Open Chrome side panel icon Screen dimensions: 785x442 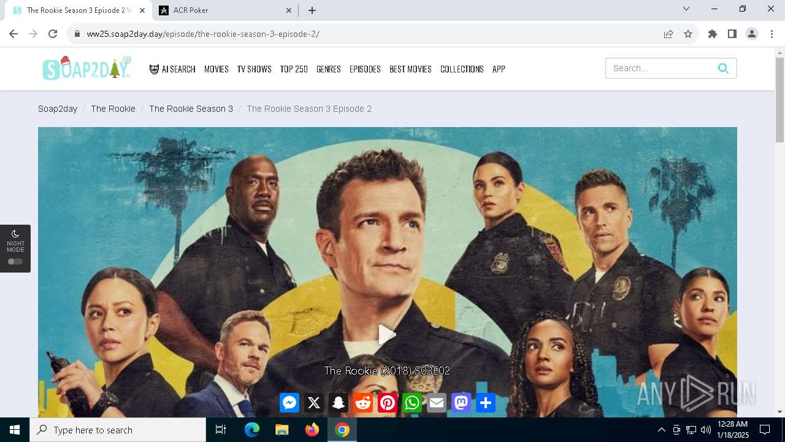coord(732,34)
